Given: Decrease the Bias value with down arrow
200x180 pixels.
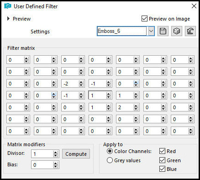Looking at the screenshot, I should pos(55,166).
